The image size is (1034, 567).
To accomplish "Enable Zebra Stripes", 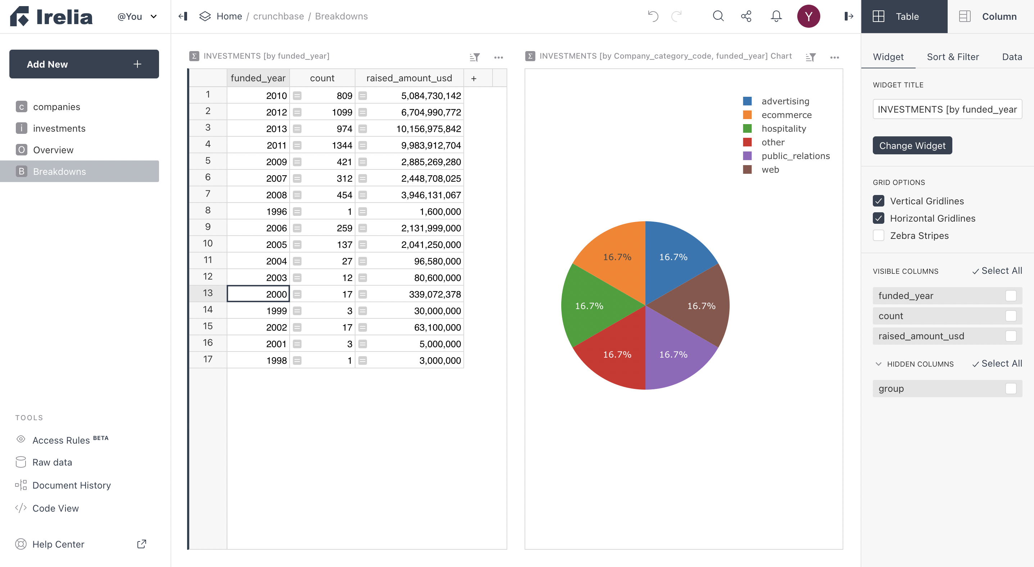I will coord(879,235).
